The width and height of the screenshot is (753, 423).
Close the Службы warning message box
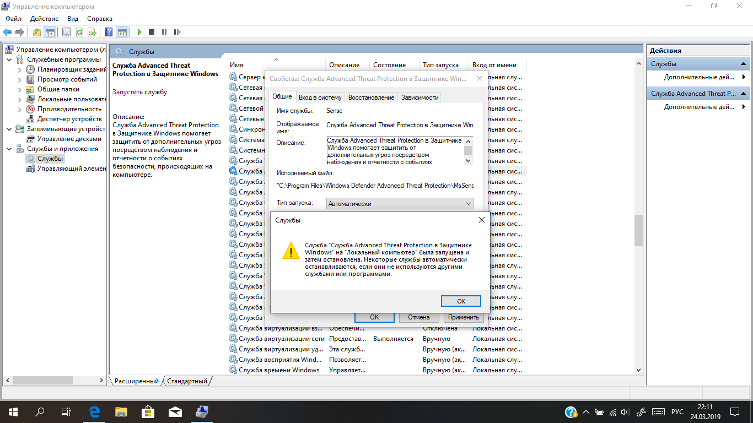pos(481,220)
